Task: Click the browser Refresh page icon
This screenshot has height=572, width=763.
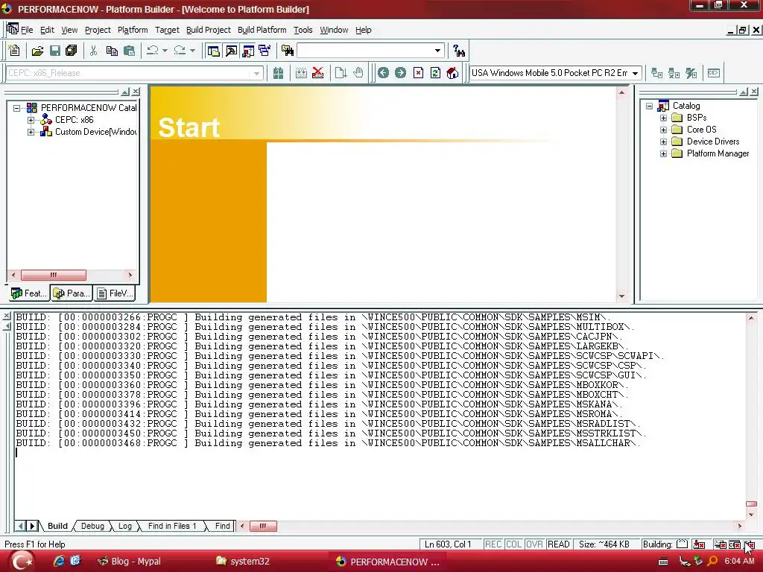Action: pyautogui.click(x=435, y=73)
